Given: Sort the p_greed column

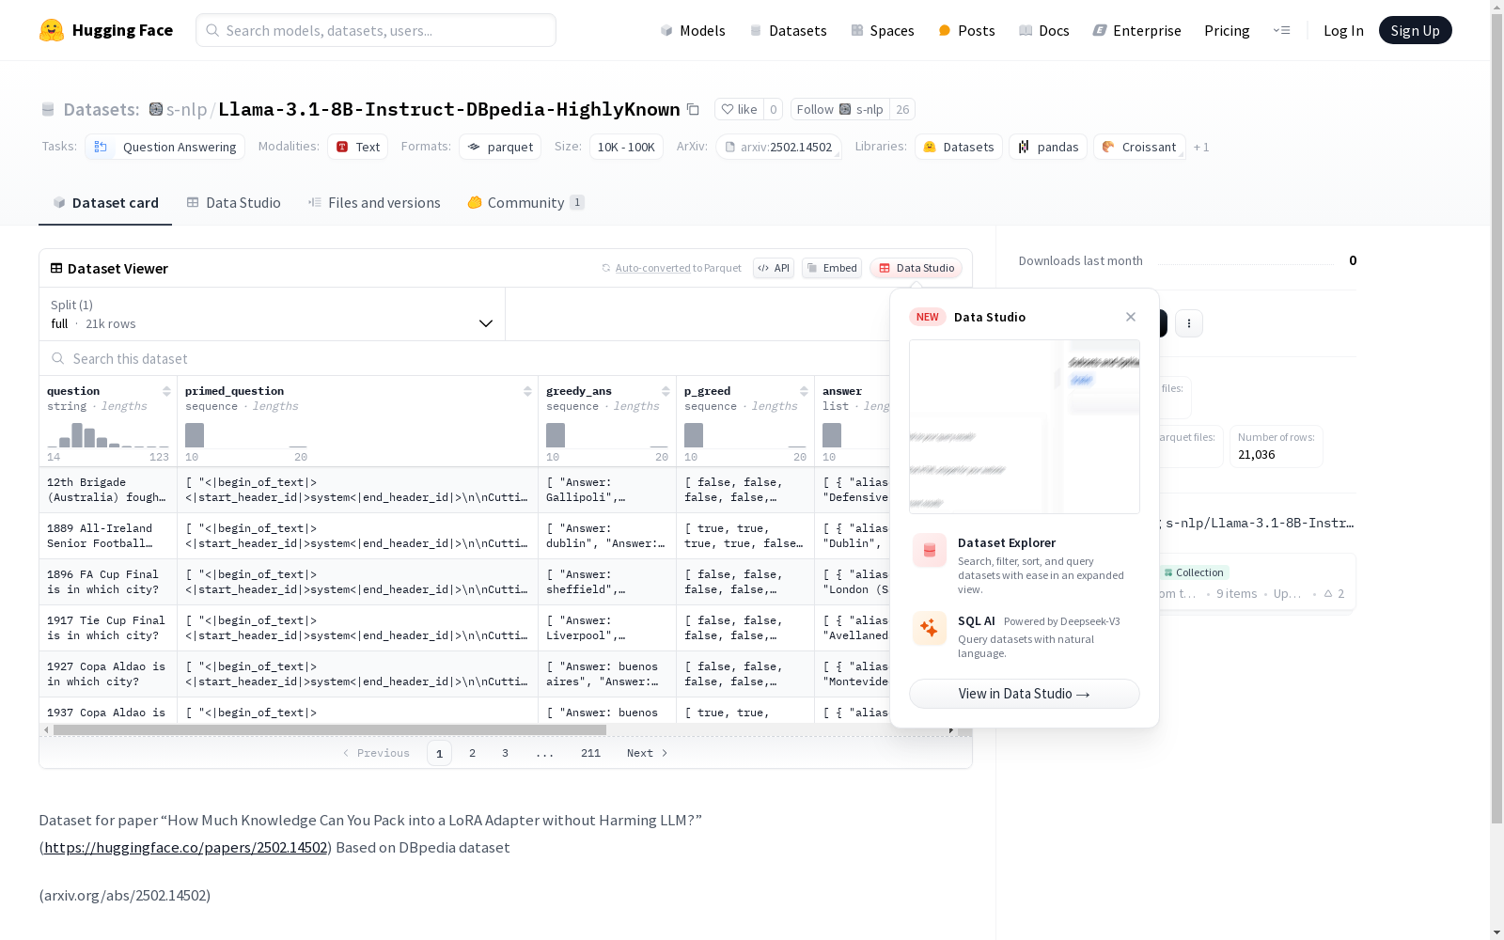Looking at the screenshot, I should coord(804,391).
